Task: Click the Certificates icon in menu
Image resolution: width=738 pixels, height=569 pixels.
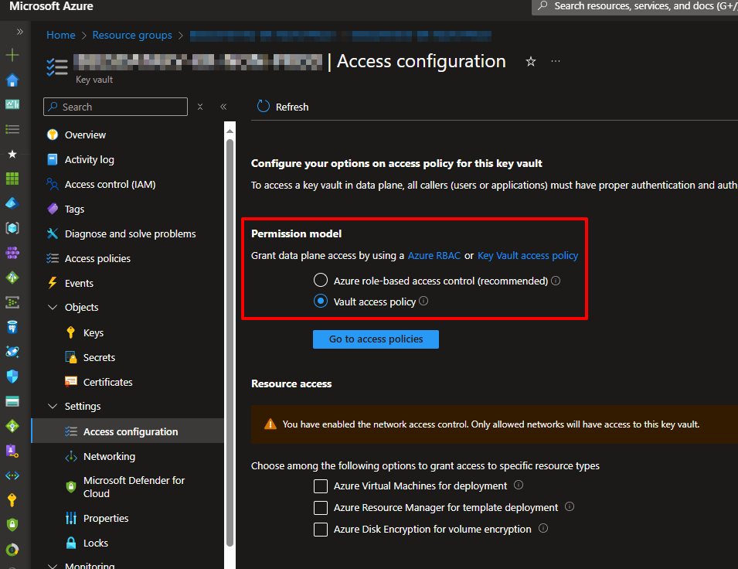Action: [70, 382]
